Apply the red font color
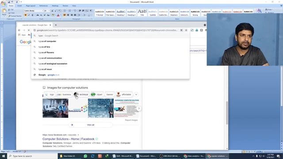Image resolution: width=283 pixels, height=159 pixels. [58, 15]
